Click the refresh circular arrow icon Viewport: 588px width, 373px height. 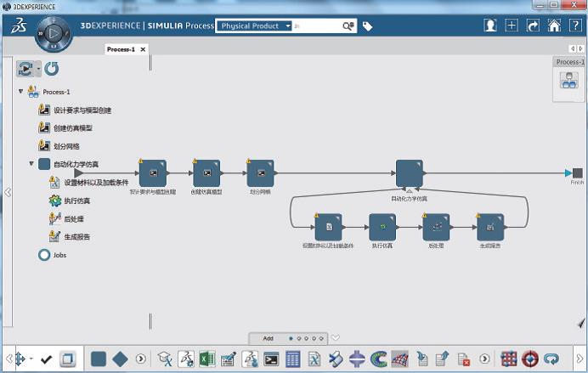[52, 69]
